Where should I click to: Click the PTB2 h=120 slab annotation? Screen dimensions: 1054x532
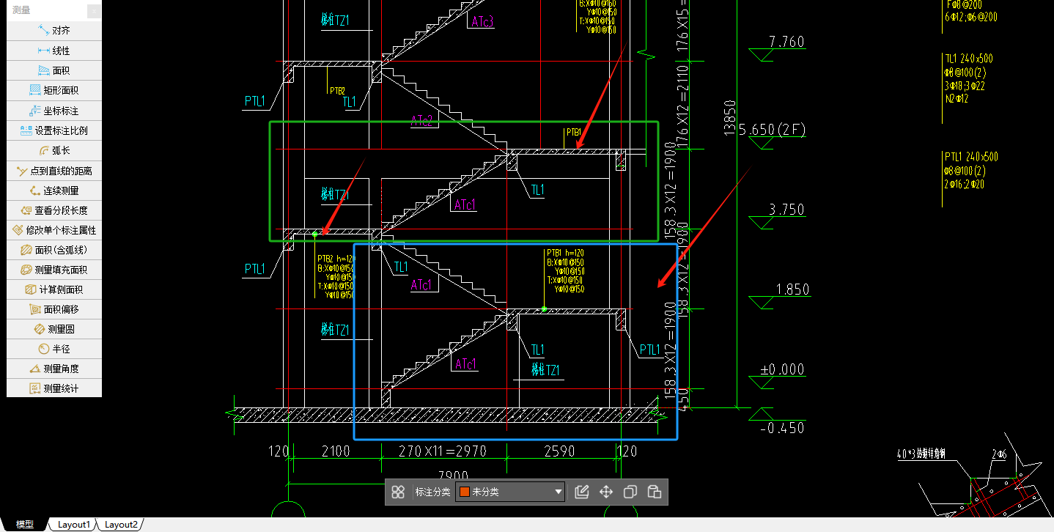click(x=336, y=259)
